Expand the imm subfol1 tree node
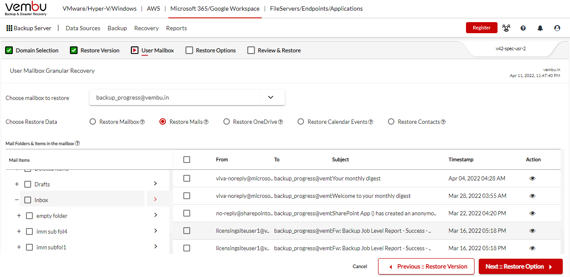The height and width of the screenshot is (277, 570). [19, 247]
